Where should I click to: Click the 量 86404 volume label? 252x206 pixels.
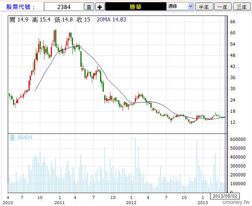[21, 138]
